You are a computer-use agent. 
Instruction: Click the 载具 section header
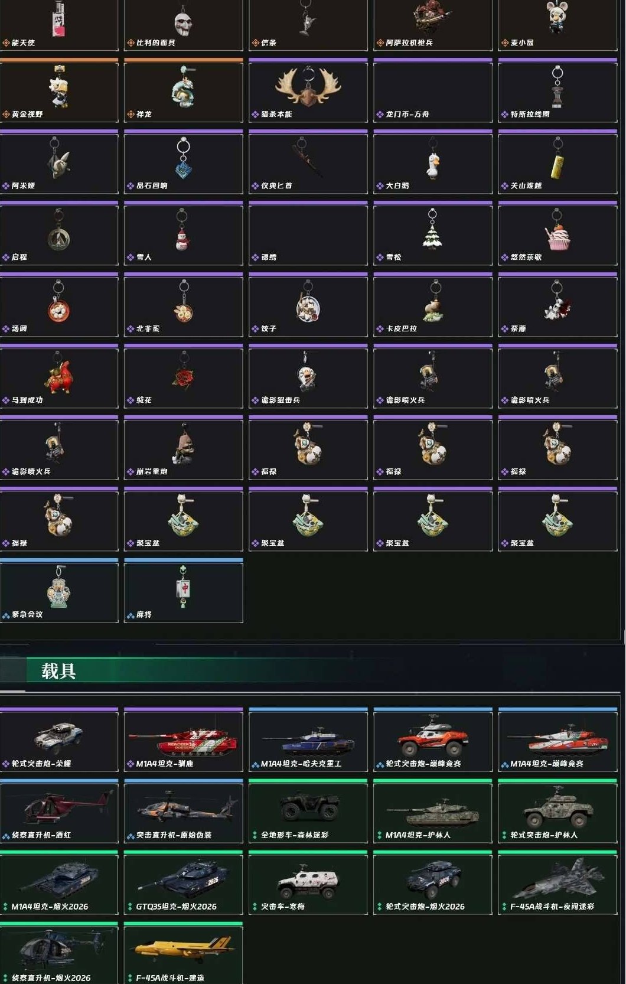[58, 672]
